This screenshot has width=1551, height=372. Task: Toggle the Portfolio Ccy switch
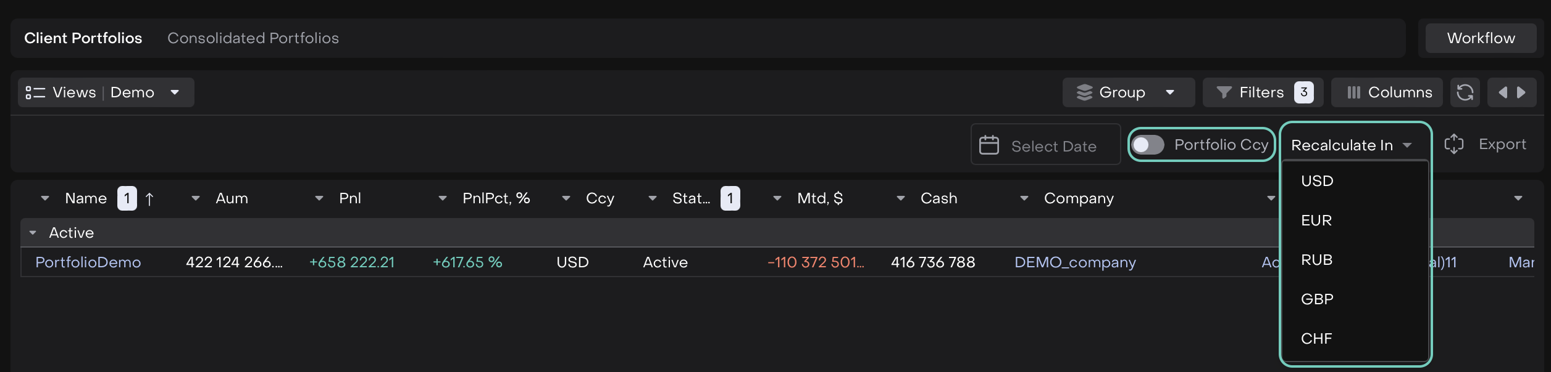click(1148, 145)
